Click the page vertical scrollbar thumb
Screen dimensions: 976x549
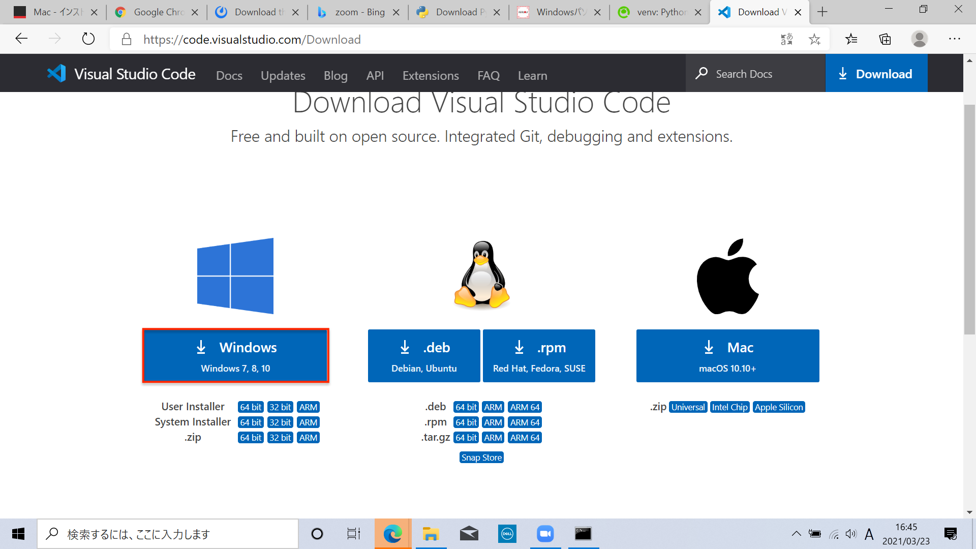969,219
